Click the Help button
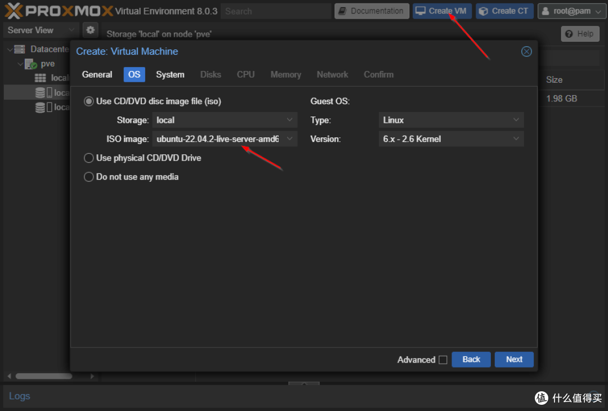This screenshot has width=608, height=411. tap(580, 34)
